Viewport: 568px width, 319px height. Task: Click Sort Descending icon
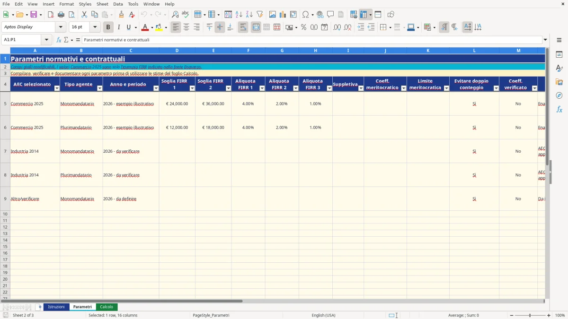(x=249, y=15)
